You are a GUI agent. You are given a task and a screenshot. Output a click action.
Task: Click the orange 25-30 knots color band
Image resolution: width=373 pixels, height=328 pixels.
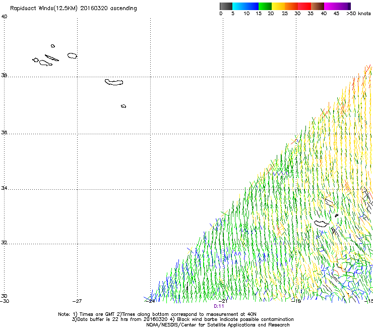pyautogui.click(x=291, y=6)
